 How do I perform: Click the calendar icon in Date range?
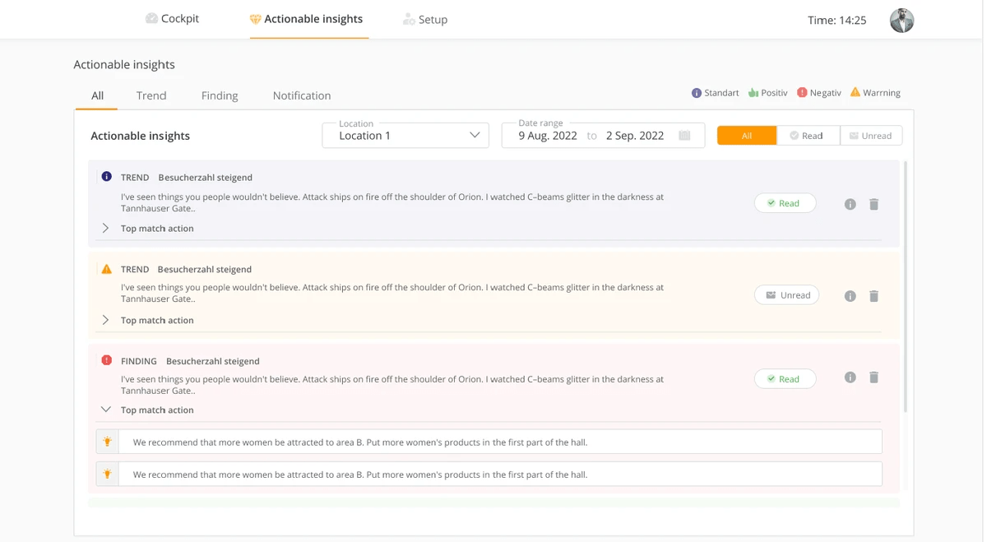coord(683,136)
